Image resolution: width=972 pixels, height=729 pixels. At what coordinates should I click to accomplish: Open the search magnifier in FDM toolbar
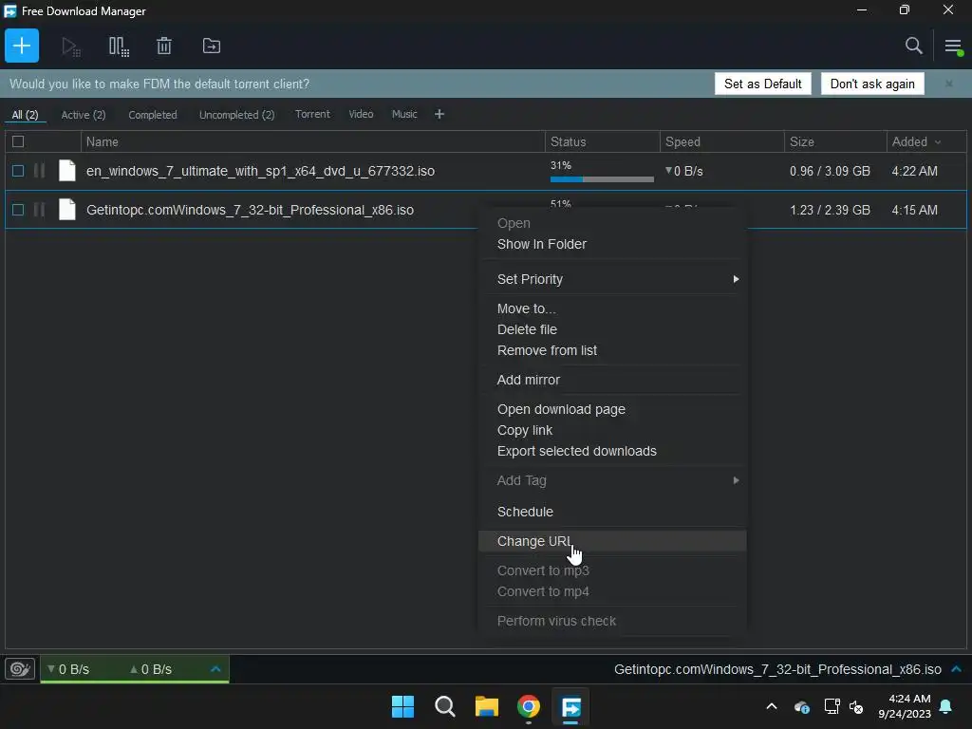[x=913, y=46]
